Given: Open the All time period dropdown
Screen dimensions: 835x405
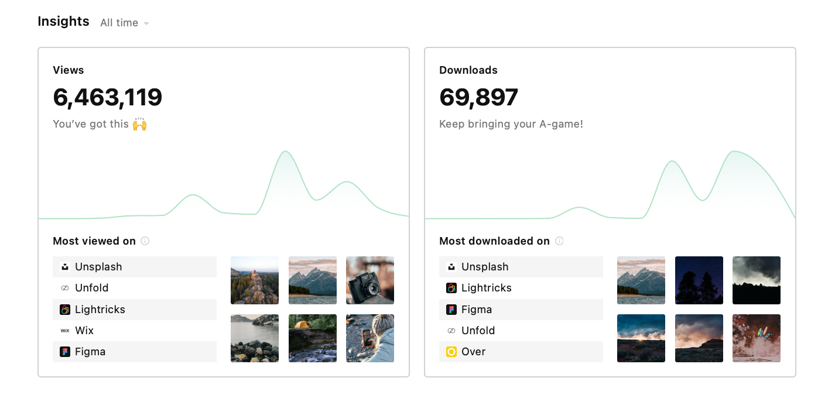Looking at the screenshot, I should coord(125,23).
